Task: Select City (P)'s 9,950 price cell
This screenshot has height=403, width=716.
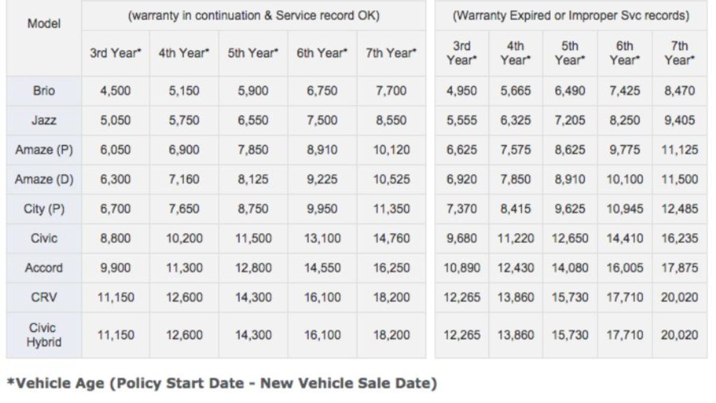Action: pyautogui.click(x=322, y=209)
